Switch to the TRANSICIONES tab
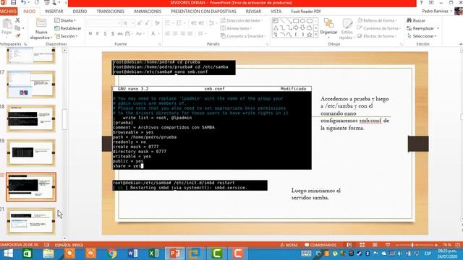This screenshot has height=260, width=463. point(111,12)
